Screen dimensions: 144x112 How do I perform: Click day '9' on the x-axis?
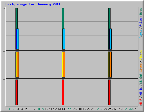coord(43,109)
